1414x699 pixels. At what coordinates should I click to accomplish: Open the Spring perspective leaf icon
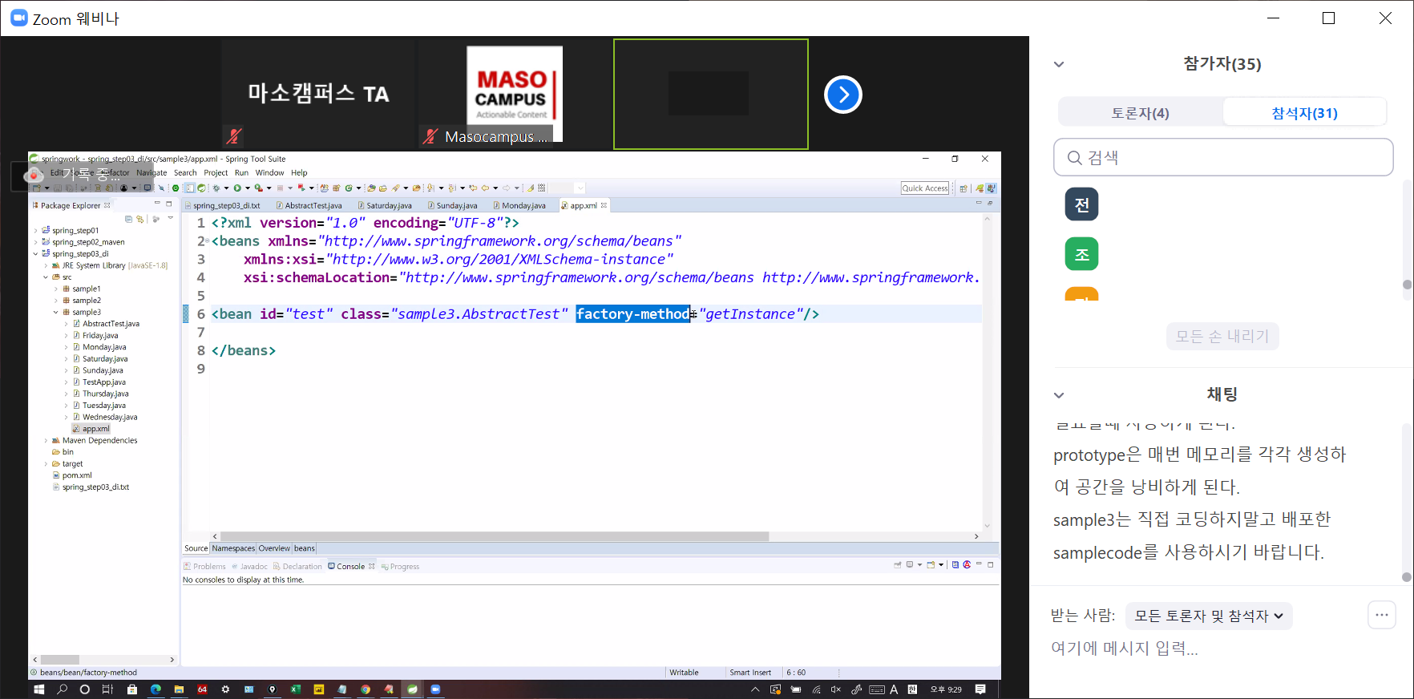tap(980, 188)
